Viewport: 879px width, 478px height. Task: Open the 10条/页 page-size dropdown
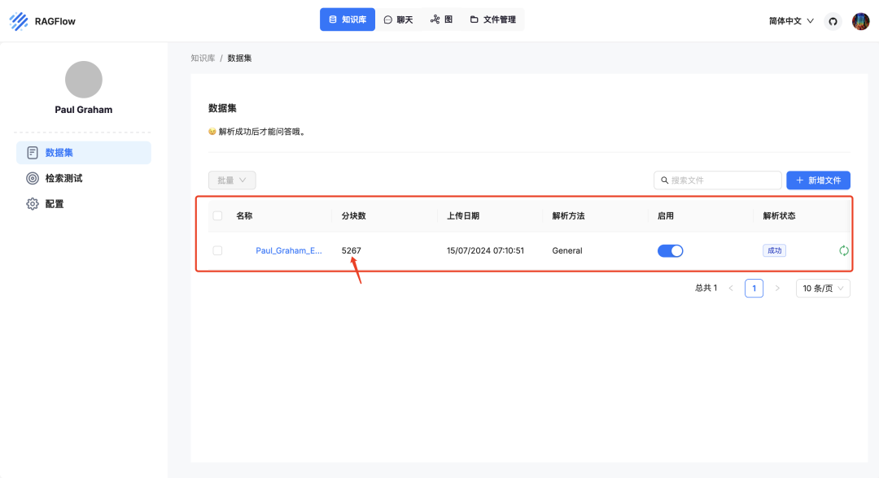[x=823, y=288]
